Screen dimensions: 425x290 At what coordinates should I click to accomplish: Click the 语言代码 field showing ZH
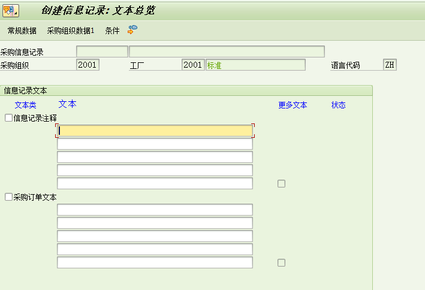(x=390, y=65)
